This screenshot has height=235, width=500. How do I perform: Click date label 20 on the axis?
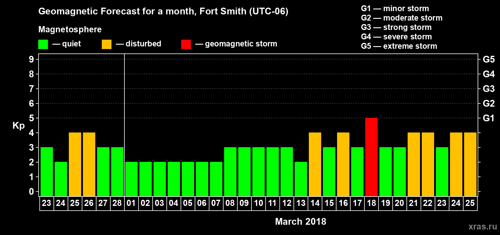(x=399, y=203)
